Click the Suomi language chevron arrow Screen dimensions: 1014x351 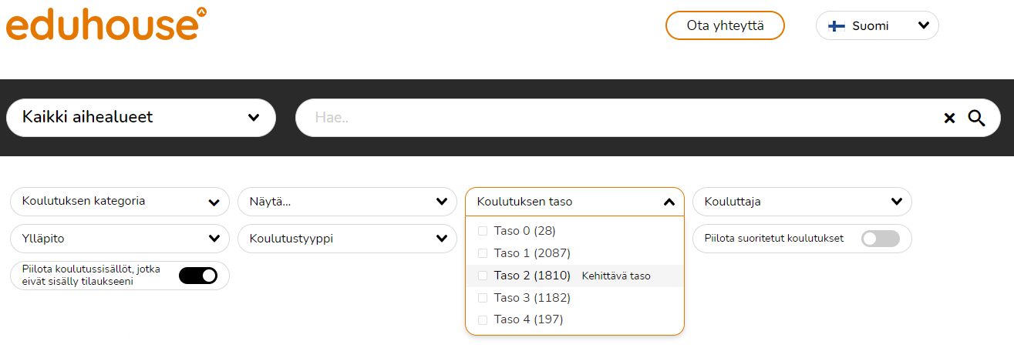point(923,25)
